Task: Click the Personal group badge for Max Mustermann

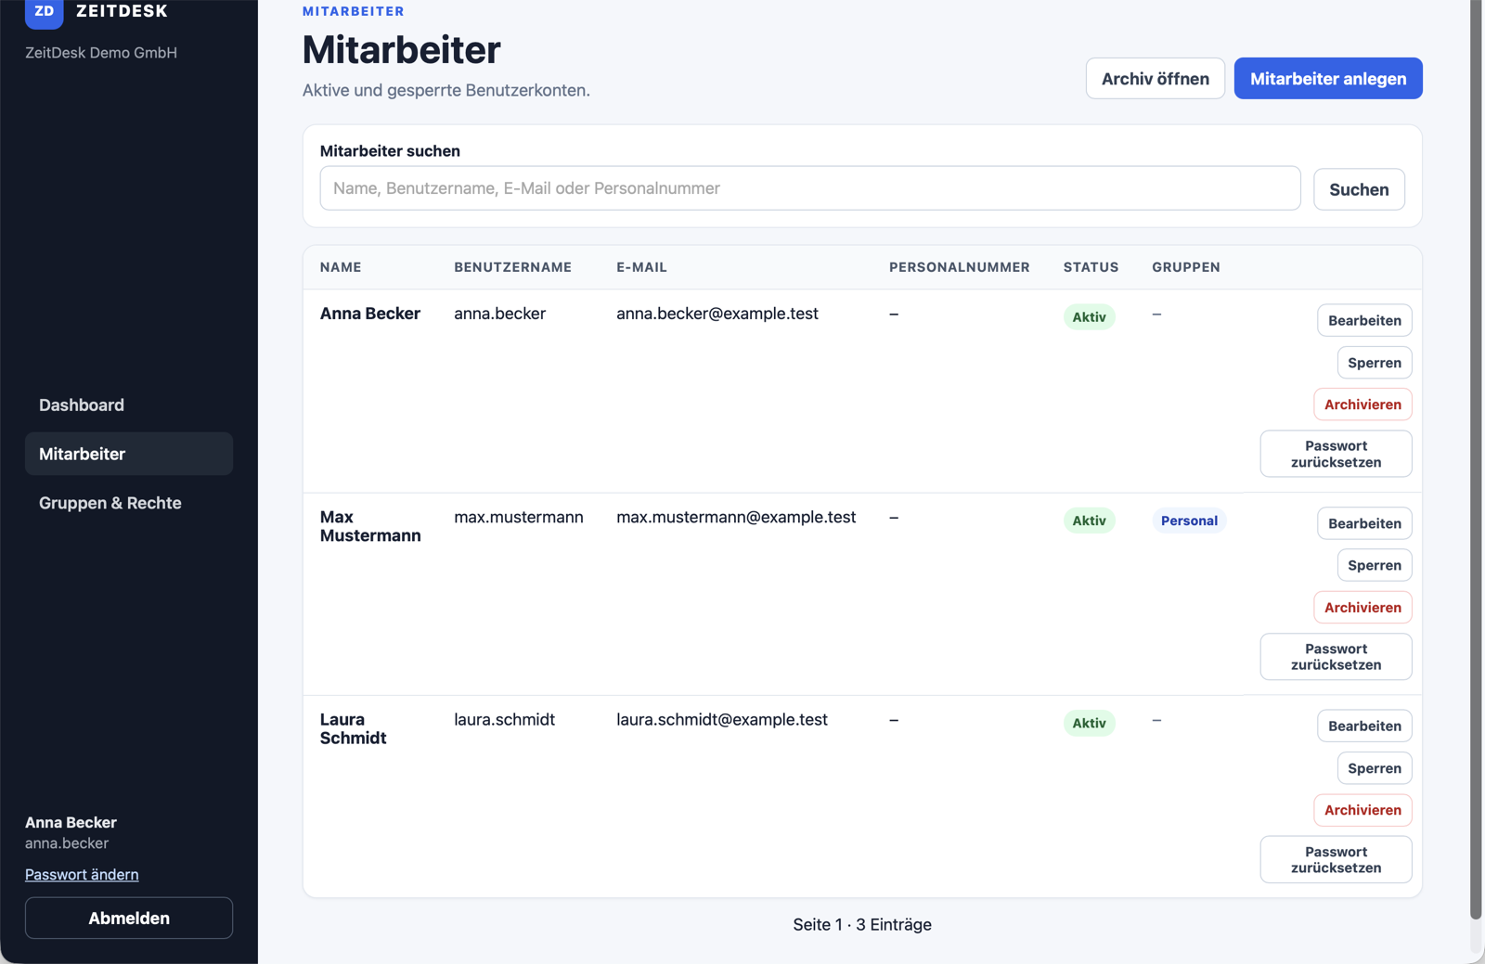Action: tap(1189, 521)
